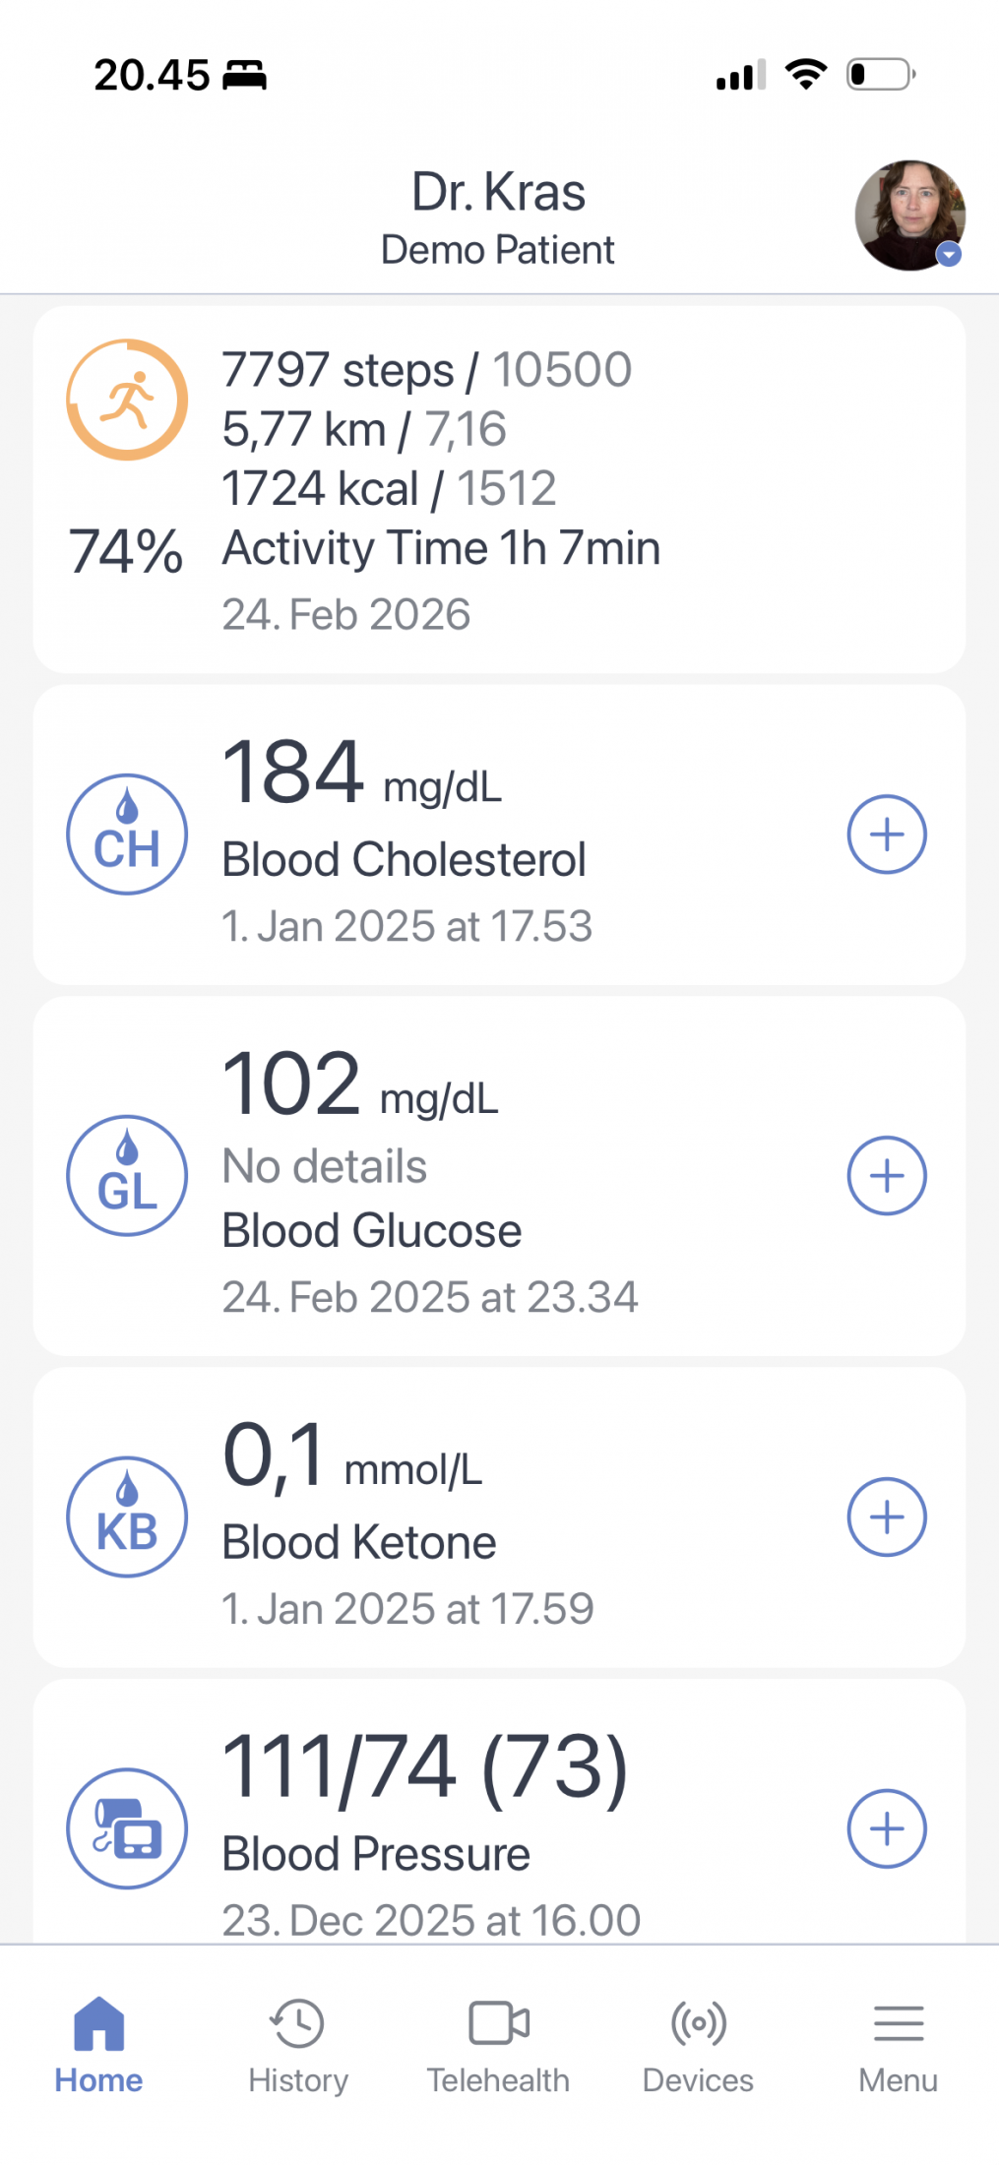The height and width of the screenshot is (2165, 999).
Task: Tap the Blood Ketone KB icon
Action: pyautogui.click(x=127, y=1516)
